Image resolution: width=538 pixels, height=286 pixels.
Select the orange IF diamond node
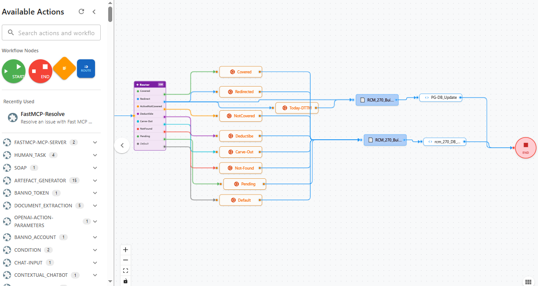[x=65, y=69]
